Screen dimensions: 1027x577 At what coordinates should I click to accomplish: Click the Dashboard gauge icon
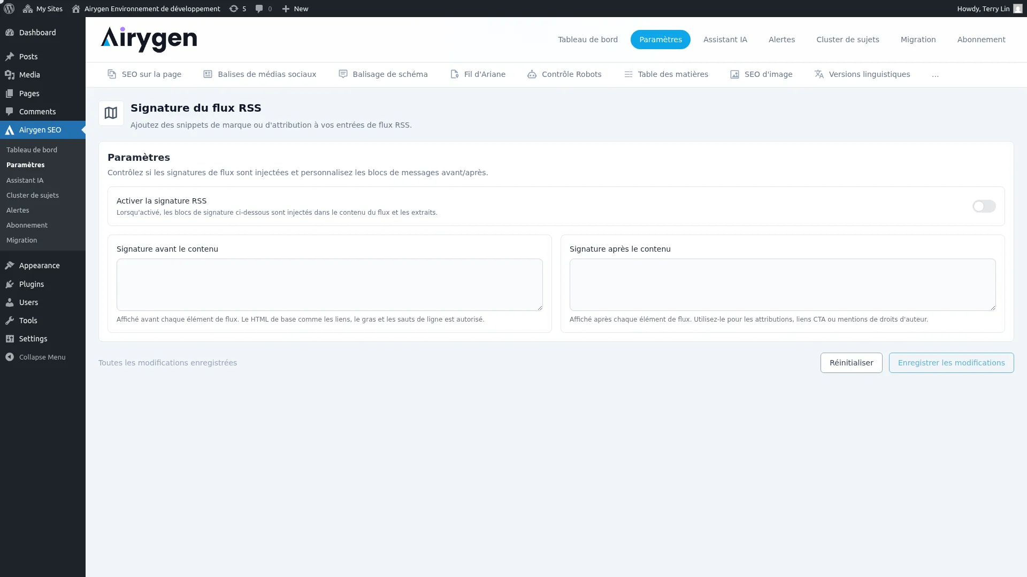click(x=10, y=33)
